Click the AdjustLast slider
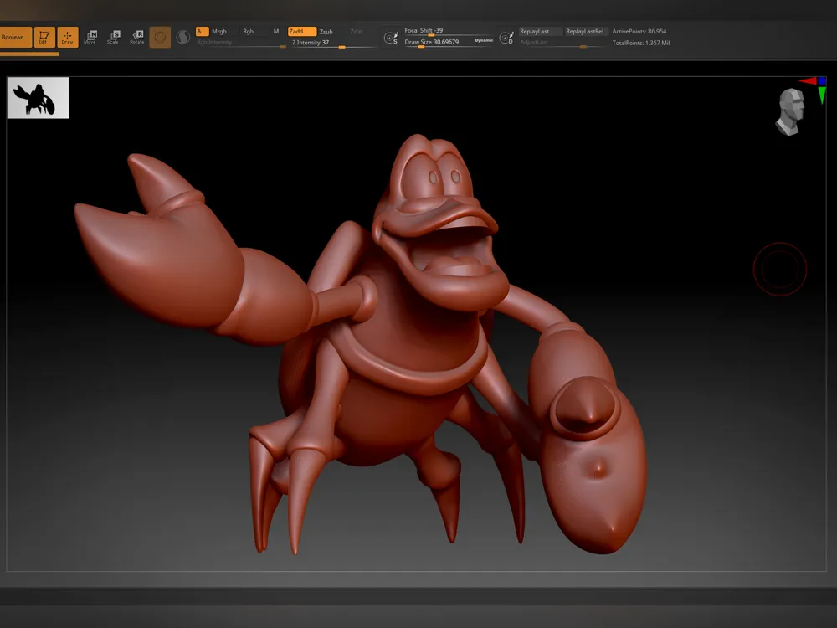This screenshot has height=628, width=837. click(x=562, y=43)
